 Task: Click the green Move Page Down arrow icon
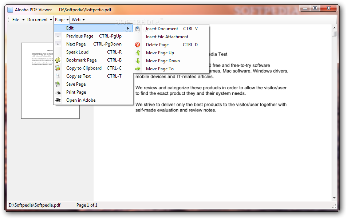pos(138,61)
